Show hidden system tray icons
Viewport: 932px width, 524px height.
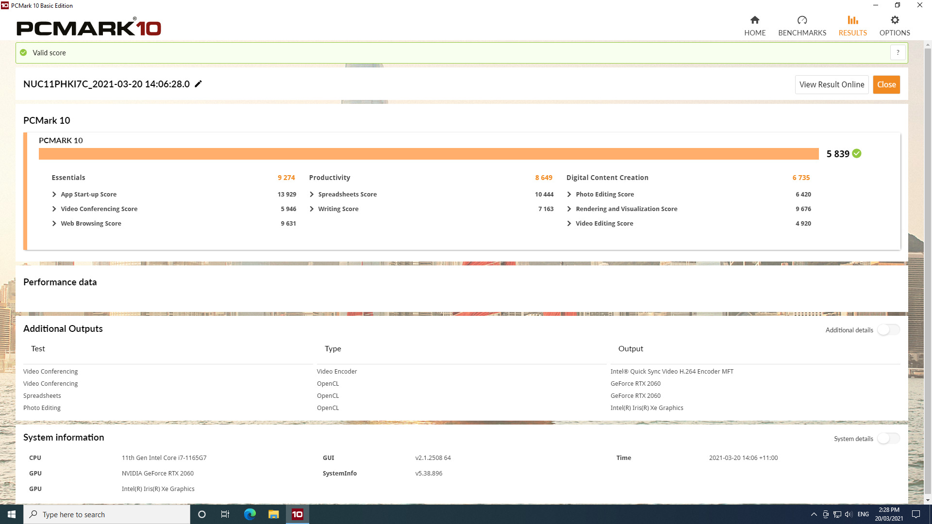tap(814, 514)
